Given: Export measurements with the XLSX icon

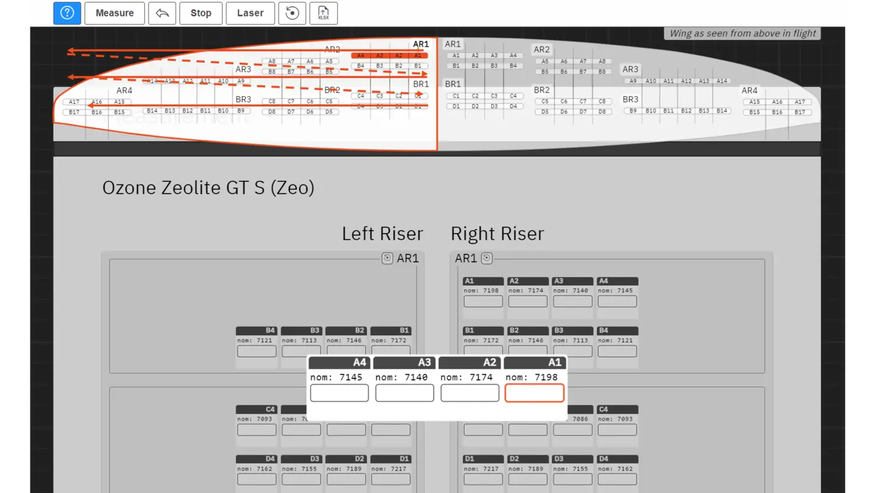Looking at the screenshot, I should 323,13.
